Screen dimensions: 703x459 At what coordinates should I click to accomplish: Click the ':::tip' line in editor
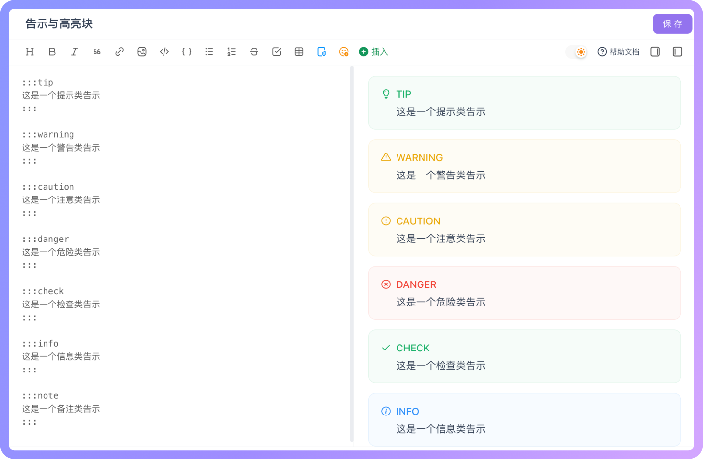[38, 82]
